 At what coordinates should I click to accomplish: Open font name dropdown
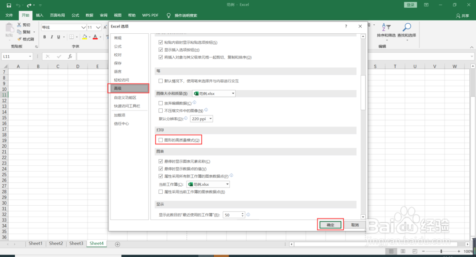83,27
